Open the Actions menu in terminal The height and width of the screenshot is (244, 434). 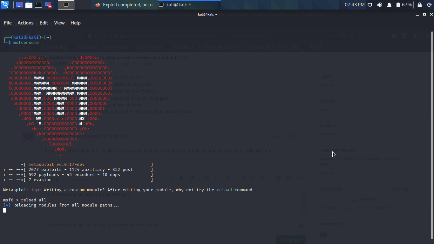coord(25,23)
